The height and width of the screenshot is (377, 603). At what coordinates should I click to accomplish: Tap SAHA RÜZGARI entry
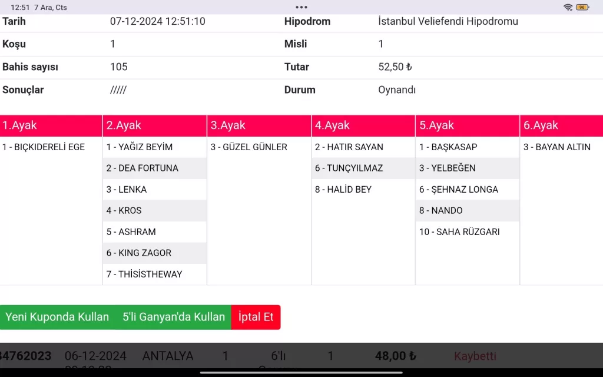468,232
